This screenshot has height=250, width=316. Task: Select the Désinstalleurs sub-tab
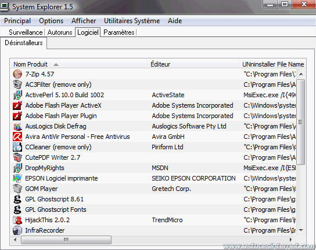(24, 43)
